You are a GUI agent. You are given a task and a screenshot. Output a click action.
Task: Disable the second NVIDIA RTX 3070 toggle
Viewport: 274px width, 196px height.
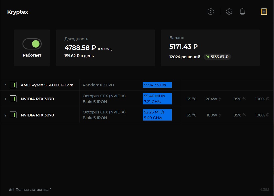coord(13,115)
